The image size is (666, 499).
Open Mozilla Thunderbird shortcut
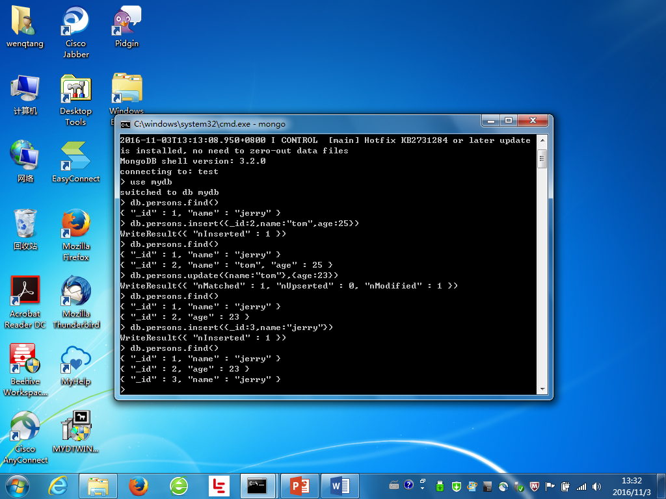click(75, 303)
